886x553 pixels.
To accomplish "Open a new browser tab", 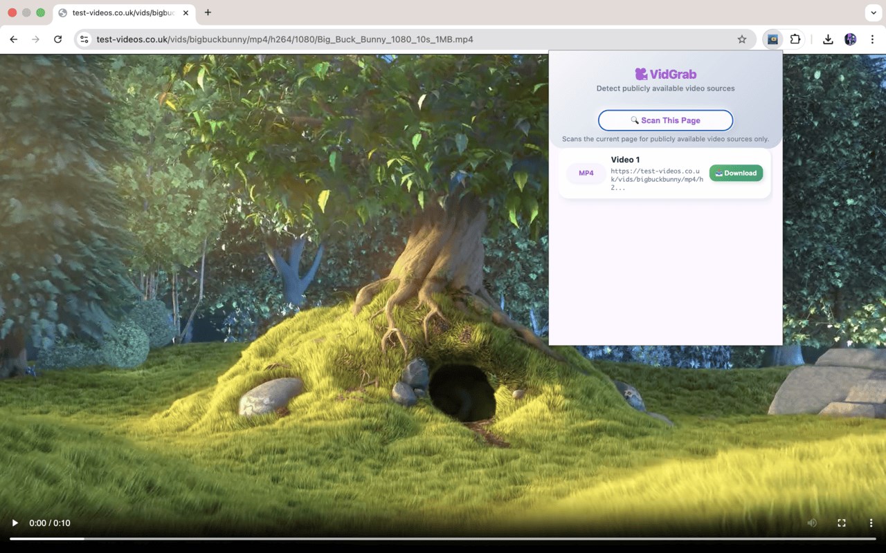I will point(208,12).
